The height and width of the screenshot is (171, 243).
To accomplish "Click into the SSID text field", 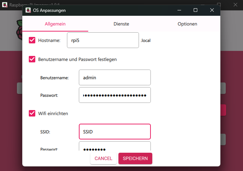I will (114, 132).
